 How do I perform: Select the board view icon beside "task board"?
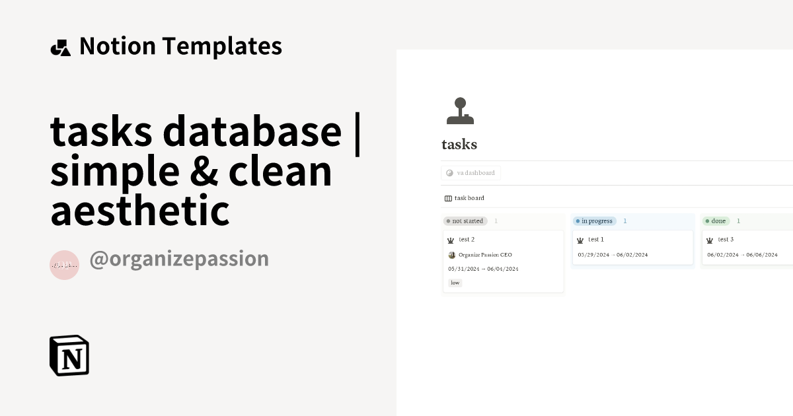point(447,197)
